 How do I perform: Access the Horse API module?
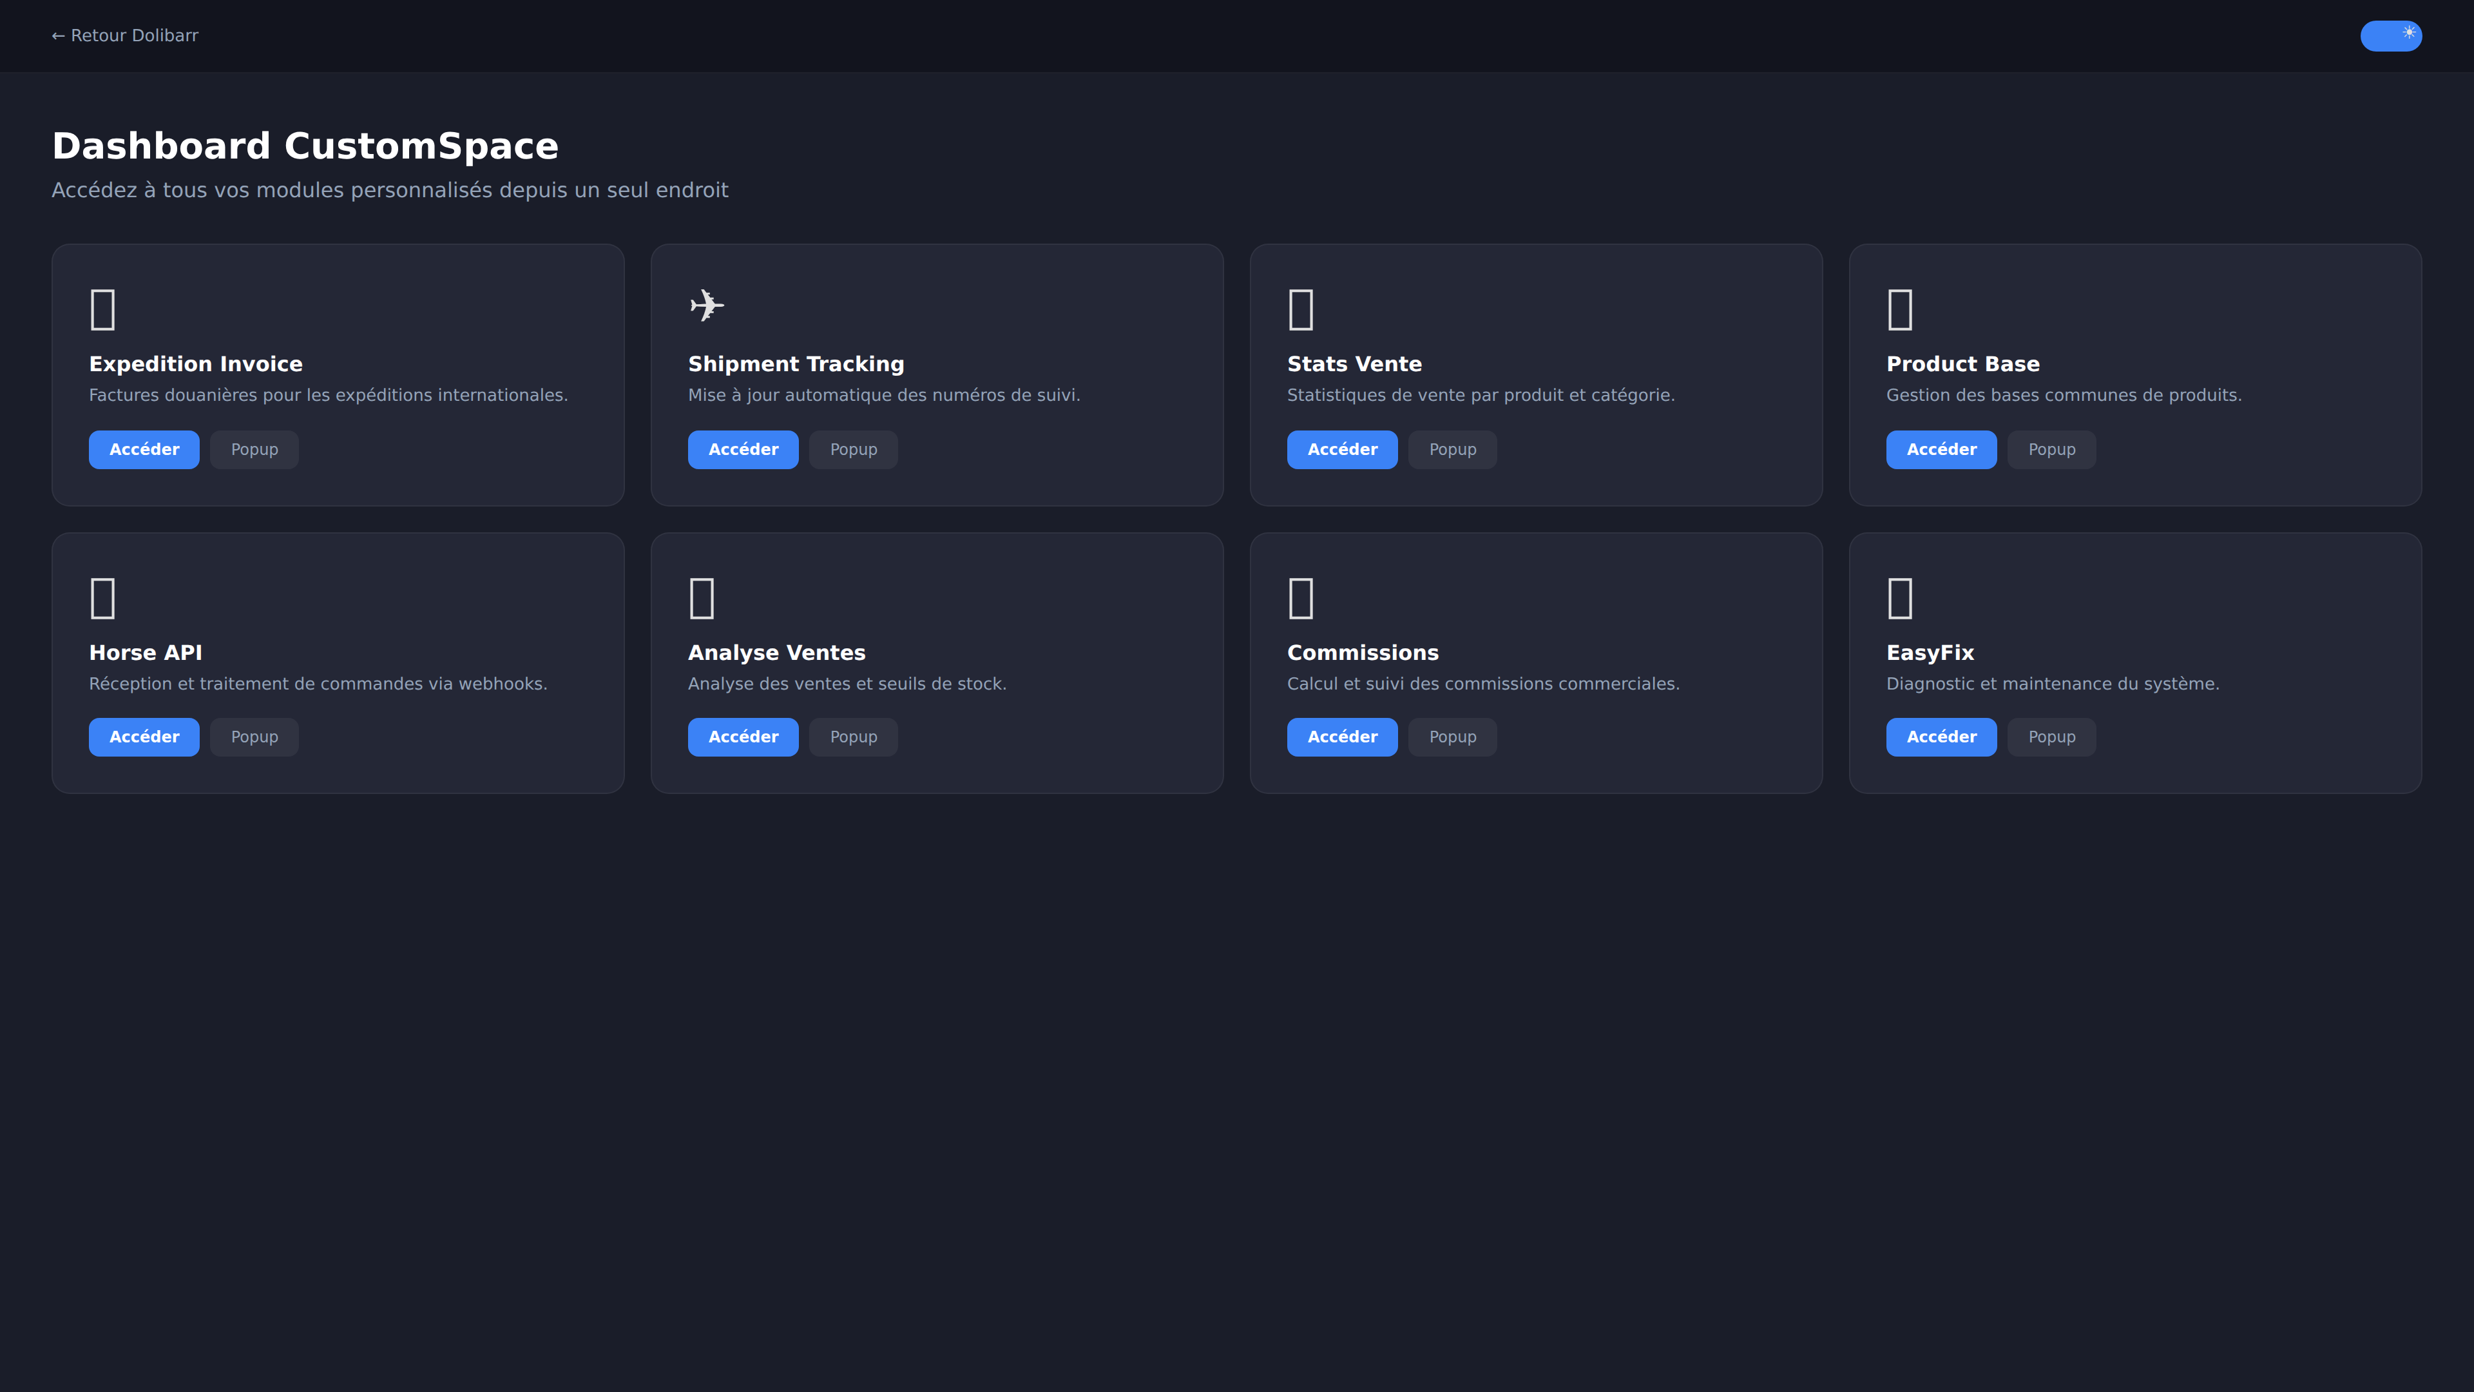tap(144, 737)
